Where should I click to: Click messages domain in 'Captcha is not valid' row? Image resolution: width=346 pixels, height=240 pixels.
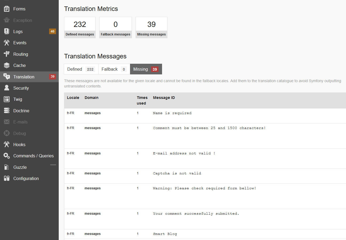coord(93,173)
